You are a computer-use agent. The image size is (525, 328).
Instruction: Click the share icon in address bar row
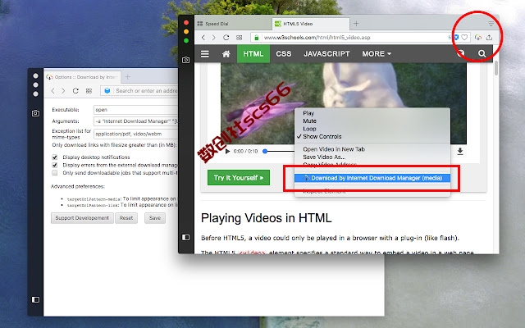489,37
